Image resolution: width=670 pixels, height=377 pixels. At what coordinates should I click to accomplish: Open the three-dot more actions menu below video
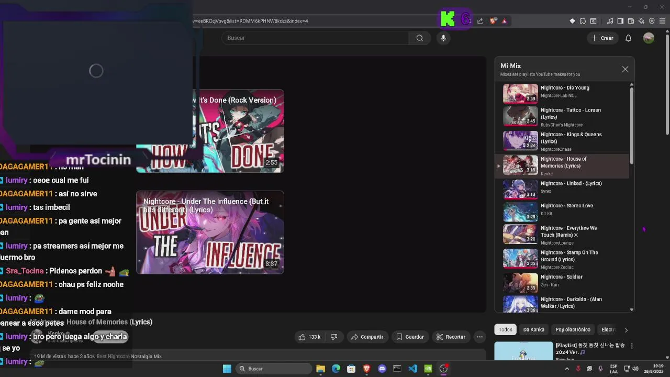pyautogui.click(x=479, y=337)
